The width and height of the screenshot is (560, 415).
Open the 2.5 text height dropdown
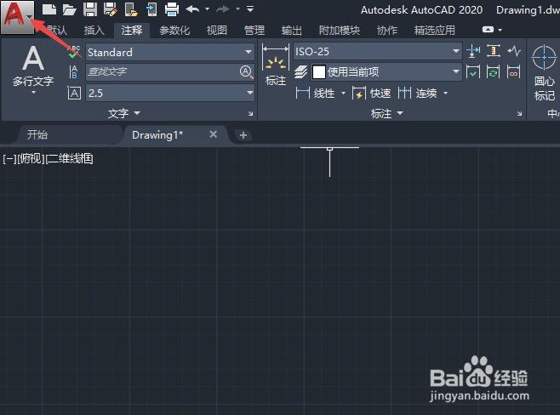(170, 94)
